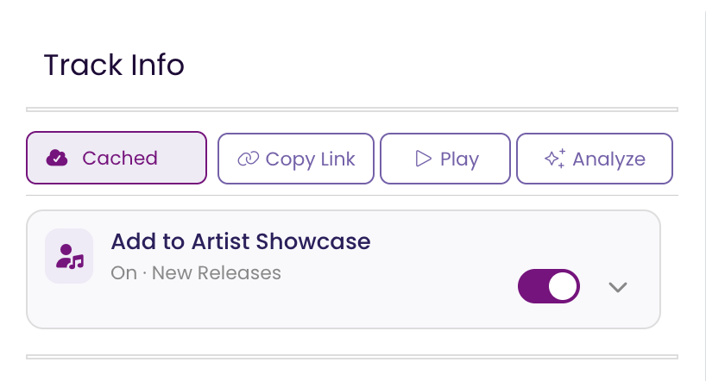706x381 pixels.
Task: Toggle the Cached state button
Action: (x=117, y=158)
